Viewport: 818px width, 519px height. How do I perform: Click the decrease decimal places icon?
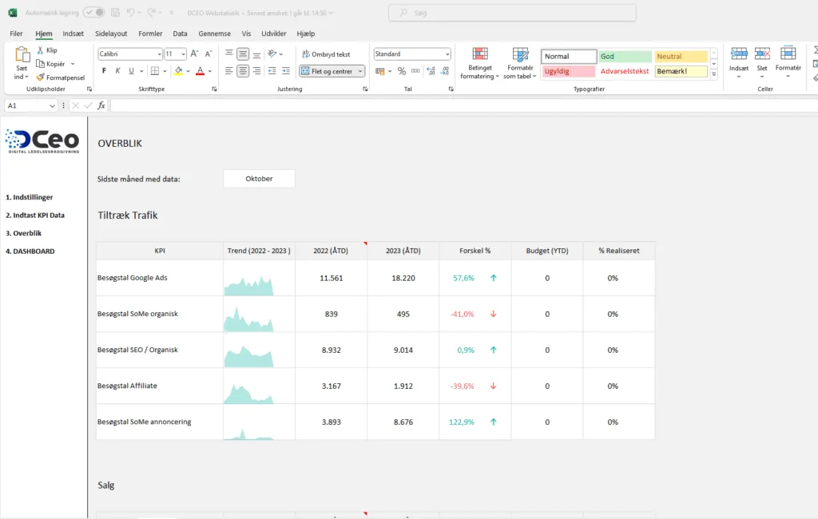[445, 71]
